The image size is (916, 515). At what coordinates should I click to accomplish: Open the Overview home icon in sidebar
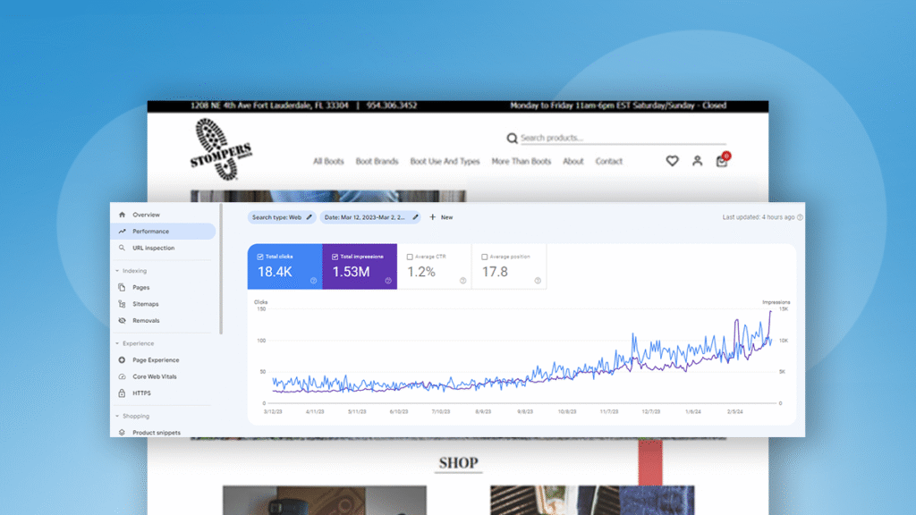tap(122, 215)
